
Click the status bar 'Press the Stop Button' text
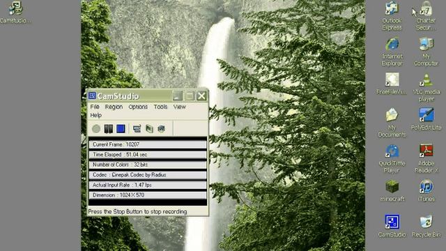[137, 212]
